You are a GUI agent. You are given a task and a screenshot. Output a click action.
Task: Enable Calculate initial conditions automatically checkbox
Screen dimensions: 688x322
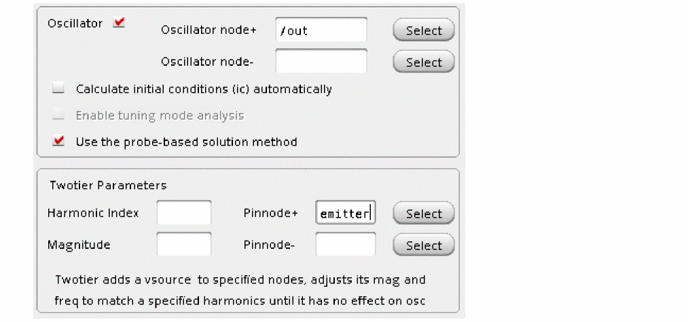click(59, 89)
